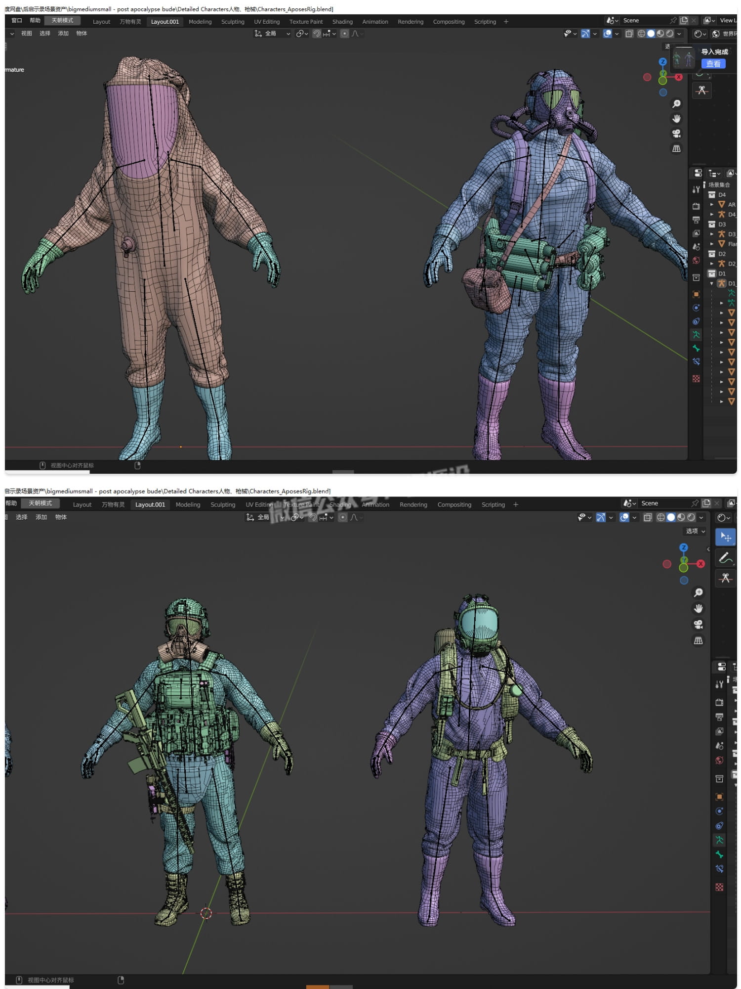Click the imported characters thumbnail in popup

click(x=684, y=58)
